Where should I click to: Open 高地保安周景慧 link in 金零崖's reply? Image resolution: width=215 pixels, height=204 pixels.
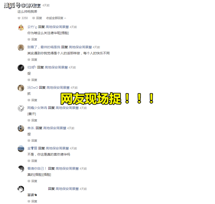coord(57,148)
